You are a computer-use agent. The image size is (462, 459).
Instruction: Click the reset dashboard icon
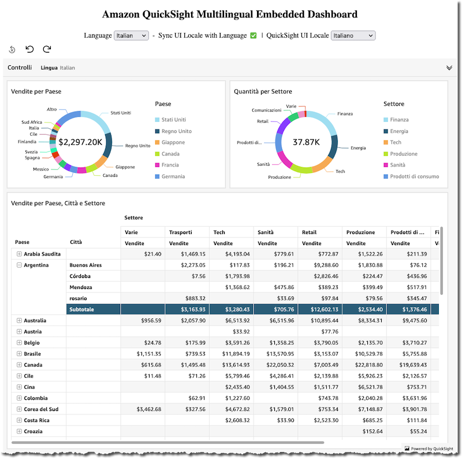coord(12,49)
